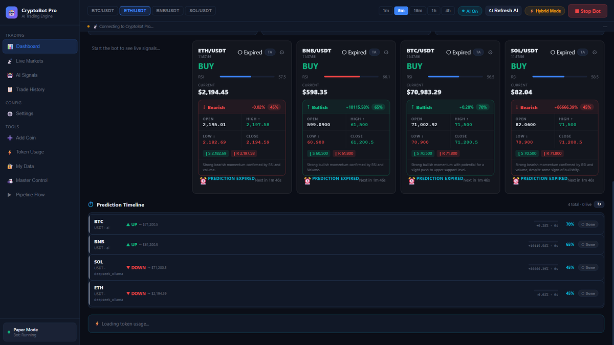Go to Trade History
Viewport: 614px width, 345px height.
tap(40, 89)
